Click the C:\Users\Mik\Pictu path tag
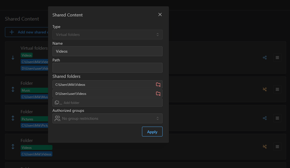Viewport: 290px width, 168px height. point(34,125)
